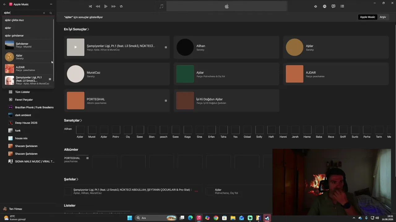The width and height of the screenshot is (396, 222).
Task: Open the PORTEGHAL album card
Action: click(117, 101)
